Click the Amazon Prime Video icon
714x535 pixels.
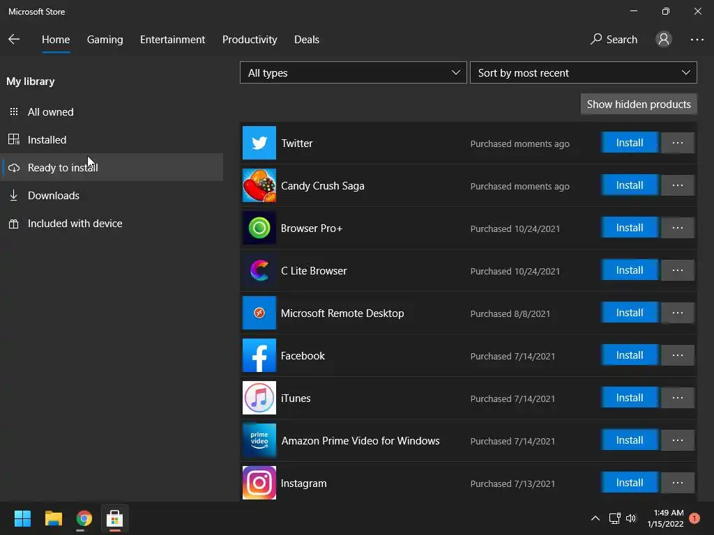259,440
